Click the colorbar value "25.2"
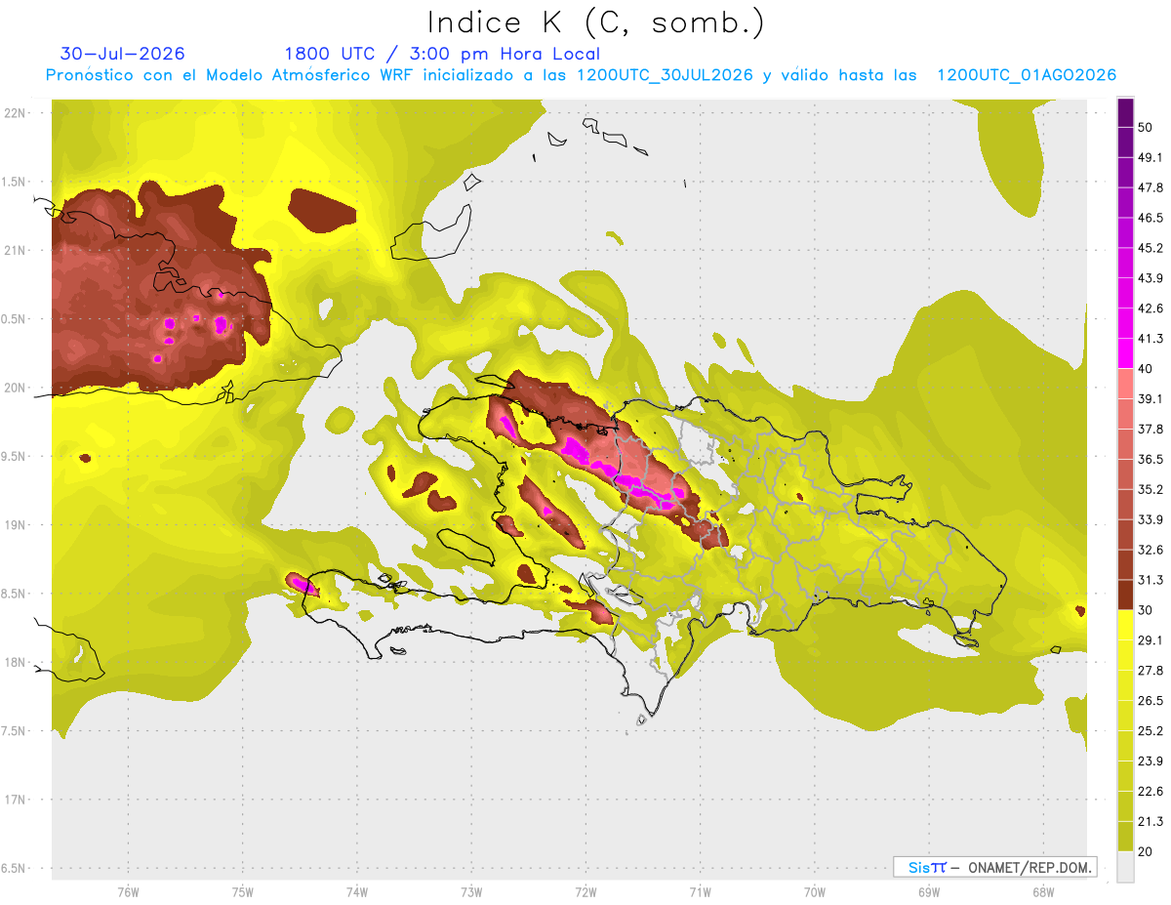Image resolution: width=1171 pixels, height=905 pixels. [x=1151, y=731]
